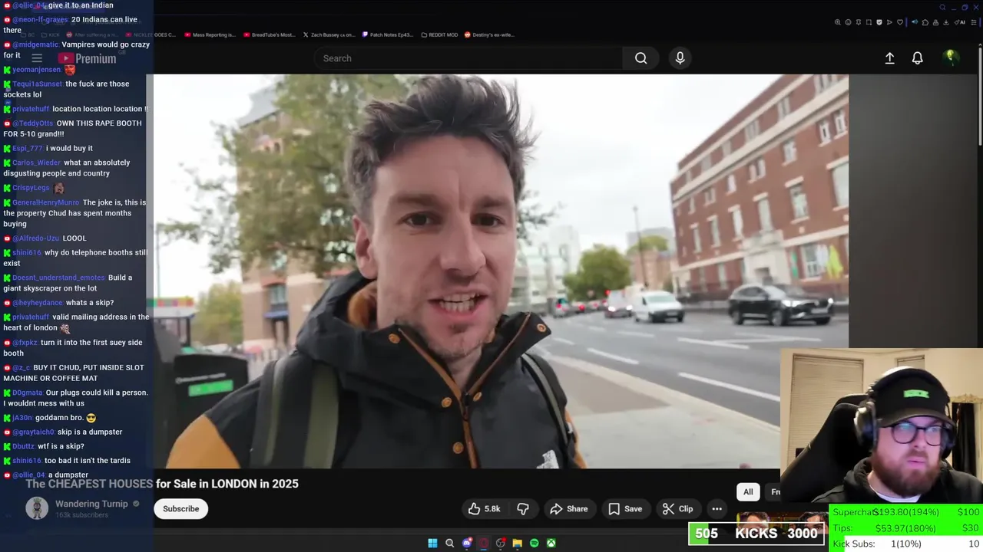
Task: Open the Wandering Turnip channel name link
Action: point(91,504)
